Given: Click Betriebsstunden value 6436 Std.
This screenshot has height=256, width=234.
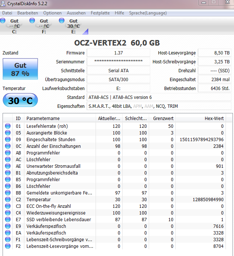Looking at the screenshot, I should click(x=215, y=88).
